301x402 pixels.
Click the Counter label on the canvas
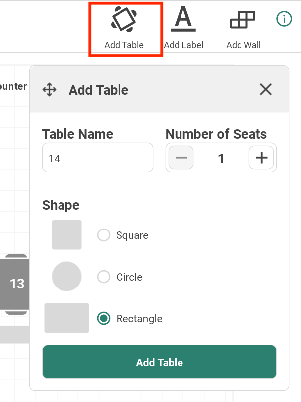coord(13,86)
